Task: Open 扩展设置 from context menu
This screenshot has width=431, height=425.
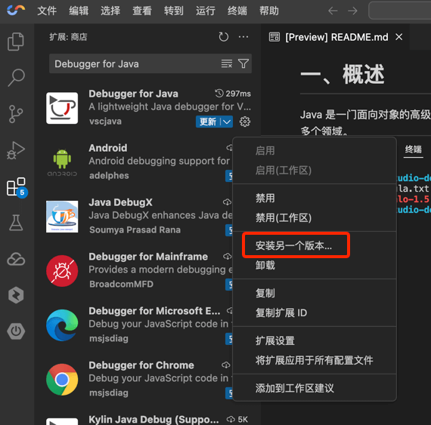Action: (315, 340)
